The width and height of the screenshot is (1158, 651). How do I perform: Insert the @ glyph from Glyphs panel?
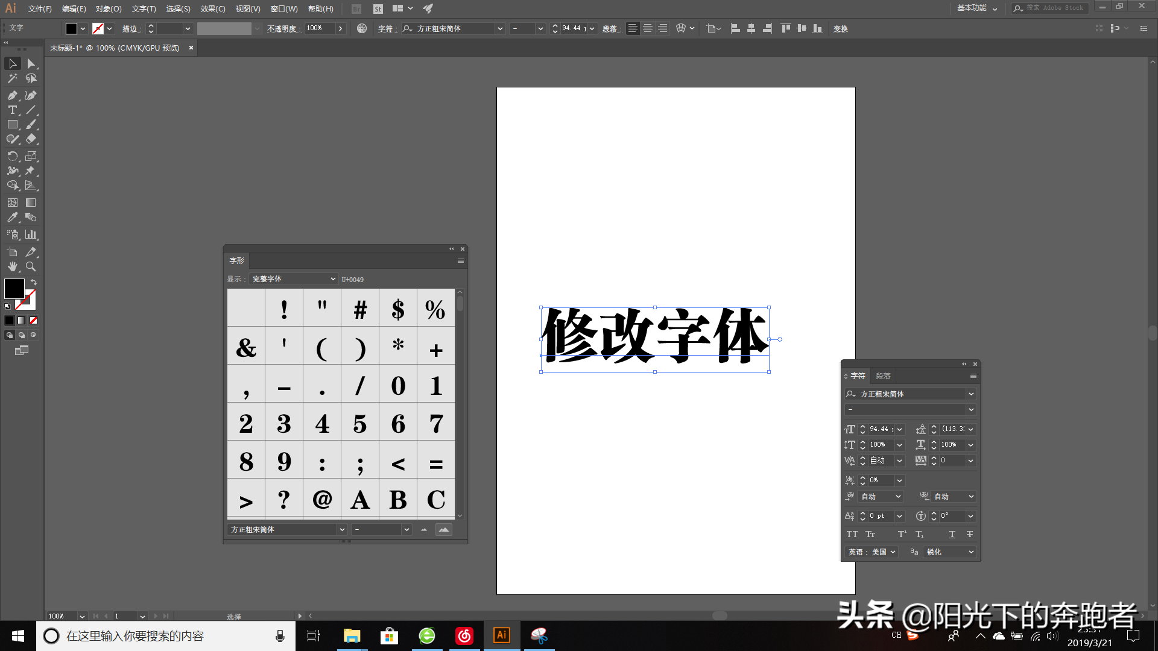pyautogui.click(x=322, y=500)
